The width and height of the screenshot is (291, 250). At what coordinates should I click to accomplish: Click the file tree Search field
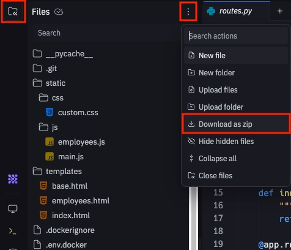pyautogui.click(x=106, y=33)
